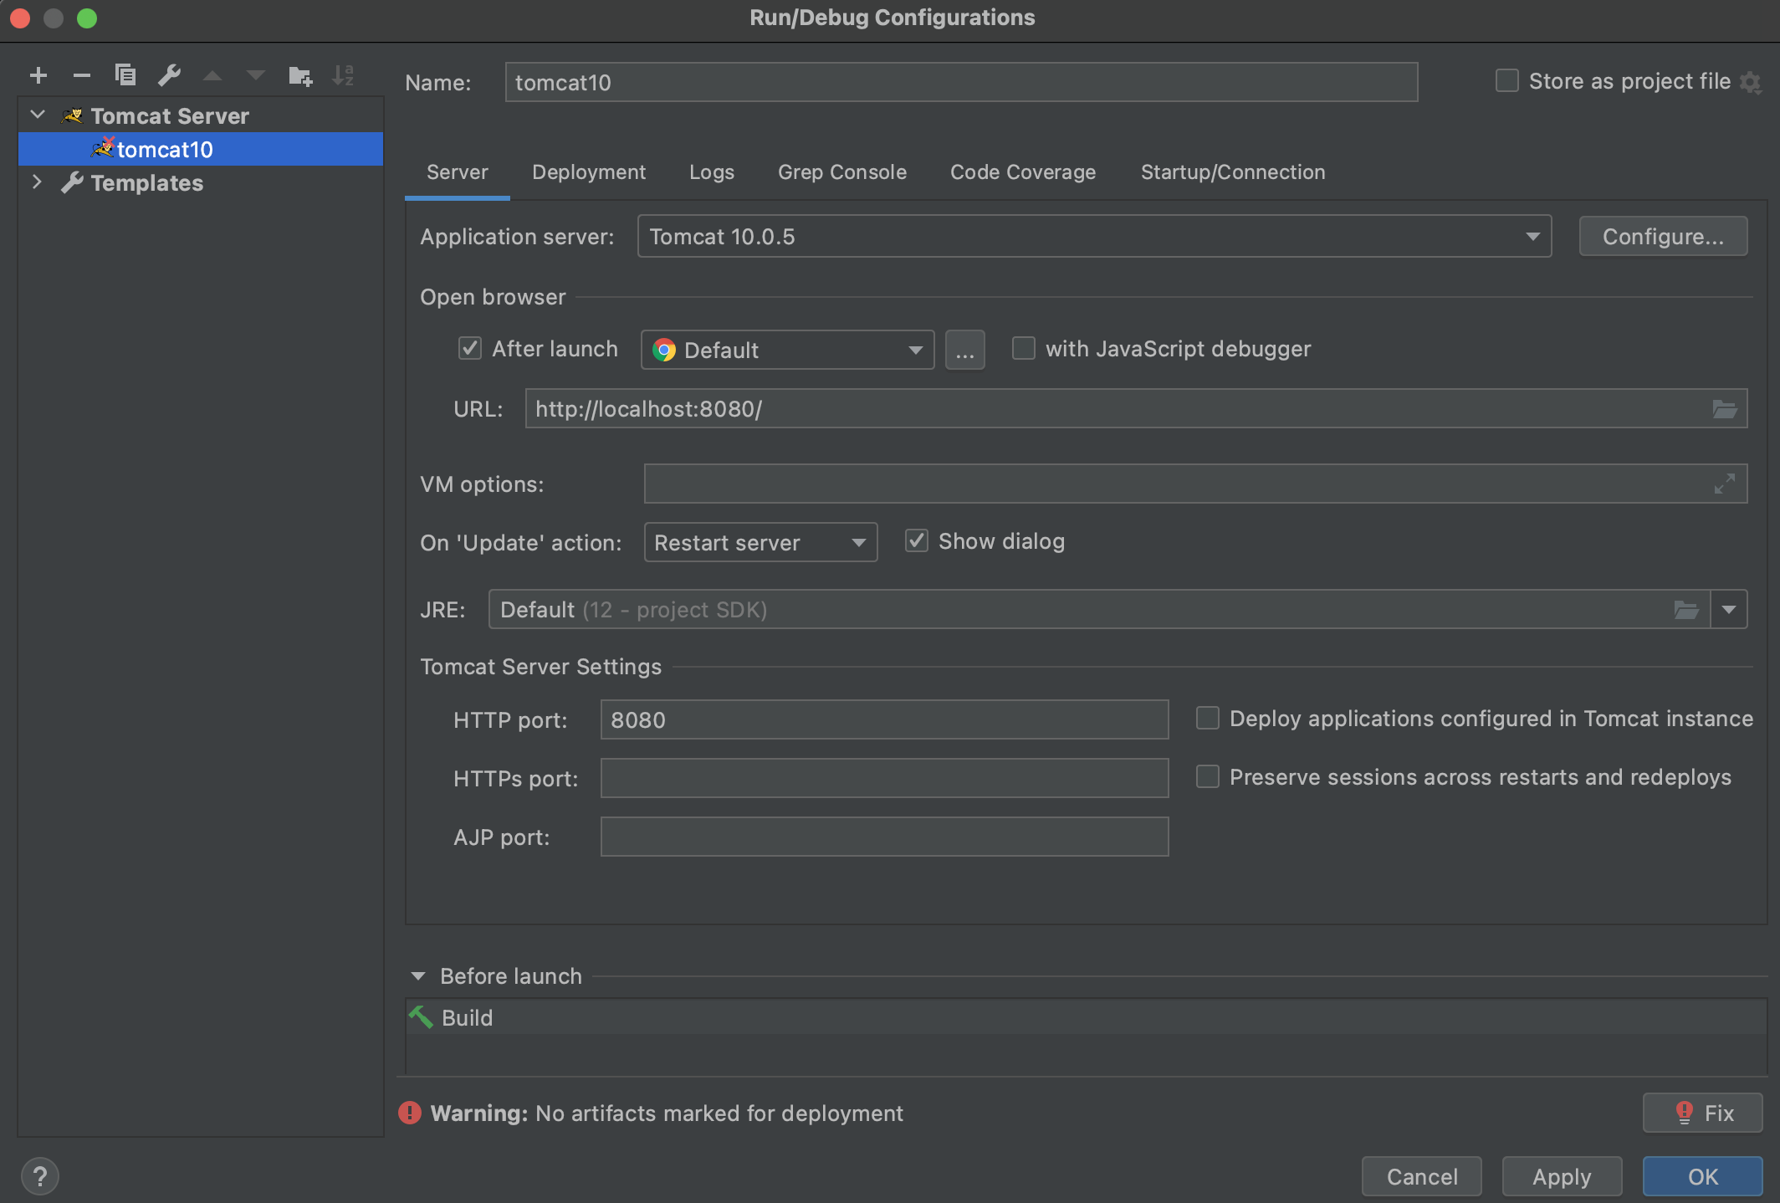
Task: Open the Application server Tomcat 10.0.5 dropdown
Action: [1094, 236]
